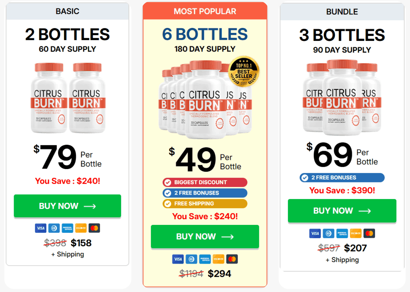Click Mastercard icon under Basic plan
The height and width of the screenshot is (292, 410).
coord(94,228)
